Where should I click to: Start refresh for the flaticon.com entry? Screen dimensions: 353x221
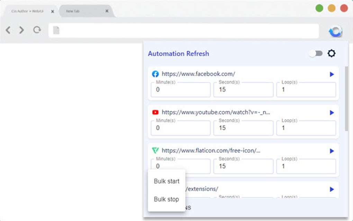coord(332,151)
